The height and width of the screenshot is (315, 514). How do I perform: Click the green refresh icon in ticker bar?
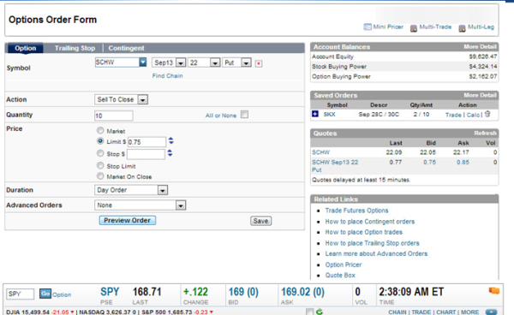(x=320, y=312)
